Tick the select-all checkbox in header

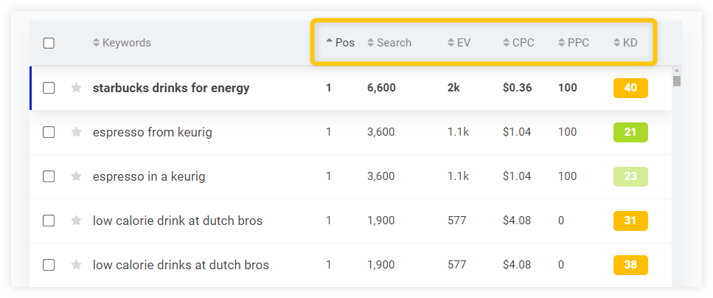tap(49, 44)
